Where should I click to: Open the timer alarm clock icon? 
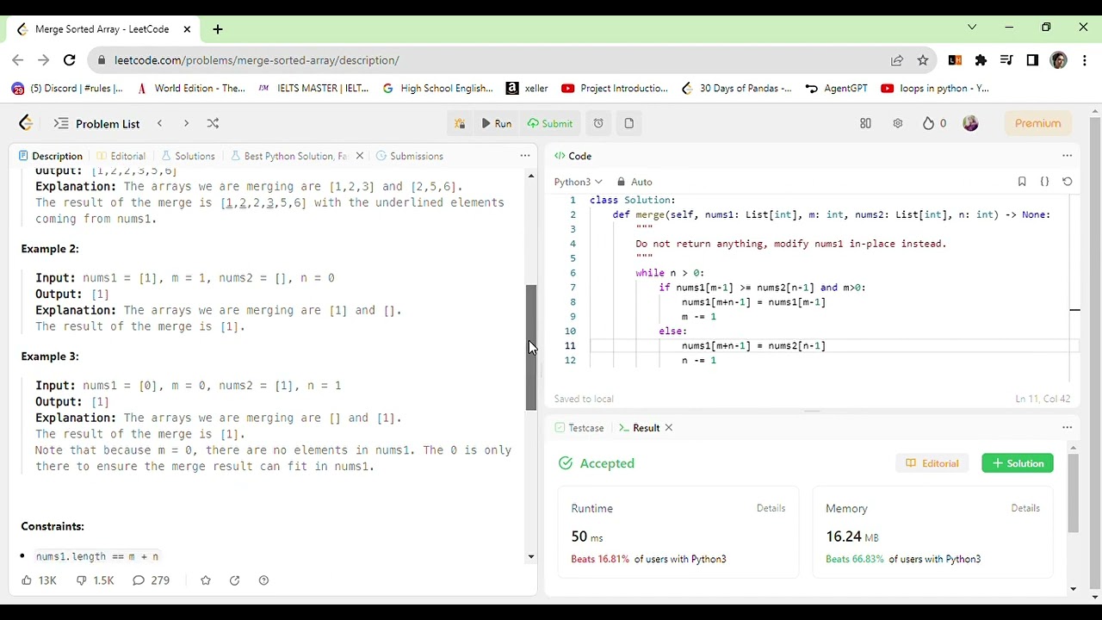(598, 123)
